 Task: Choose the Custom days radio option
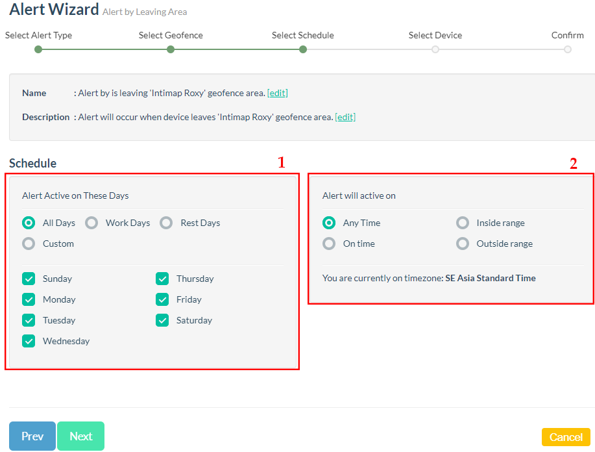[29, 244]
